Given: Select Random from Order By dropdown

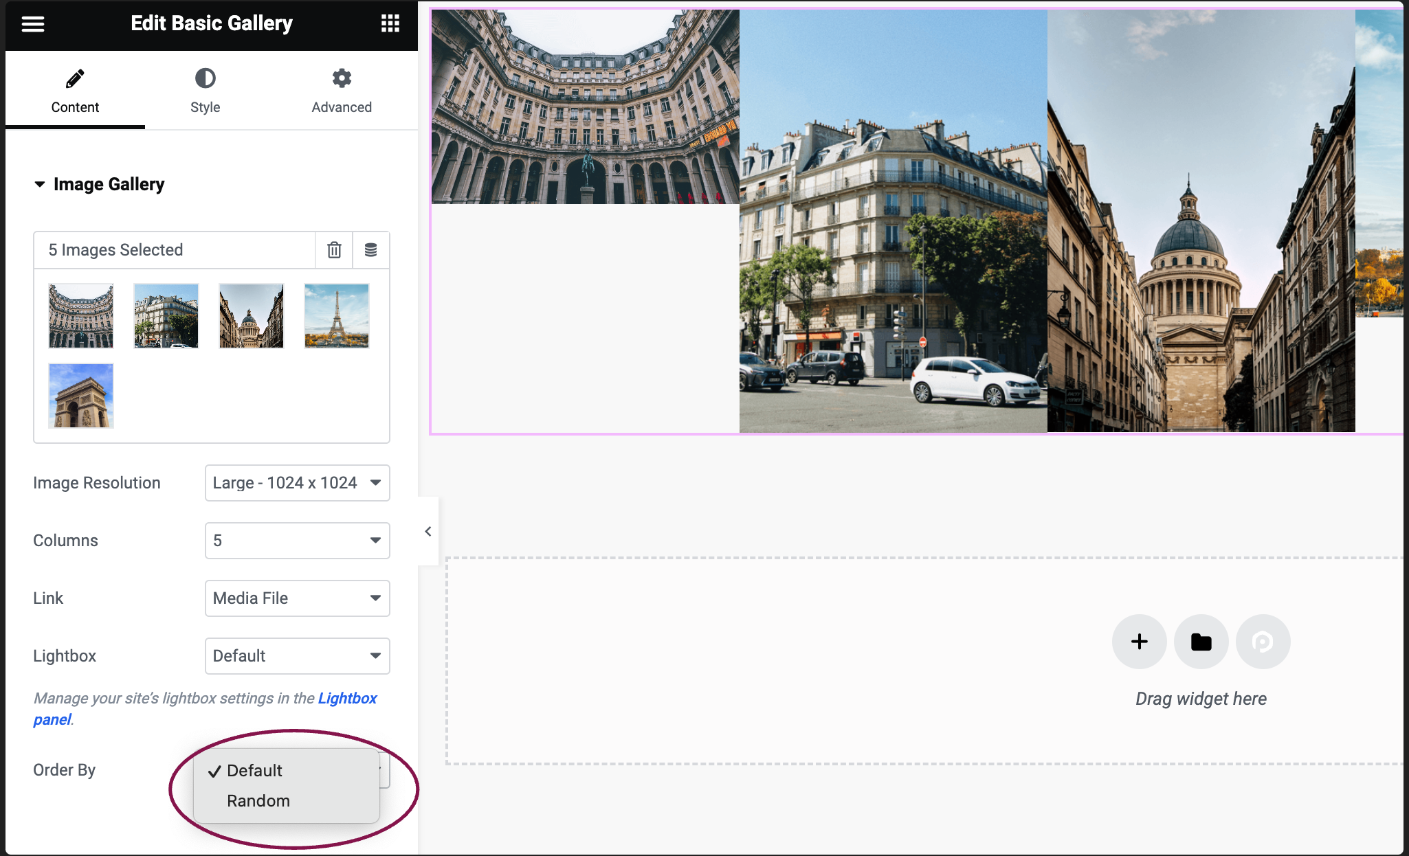Looking at the screenshot, I should pos(258,800).
